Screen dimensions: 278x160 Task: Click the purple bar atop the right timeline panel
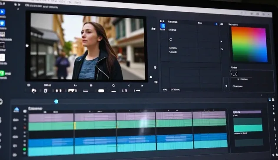pos(247,112)
